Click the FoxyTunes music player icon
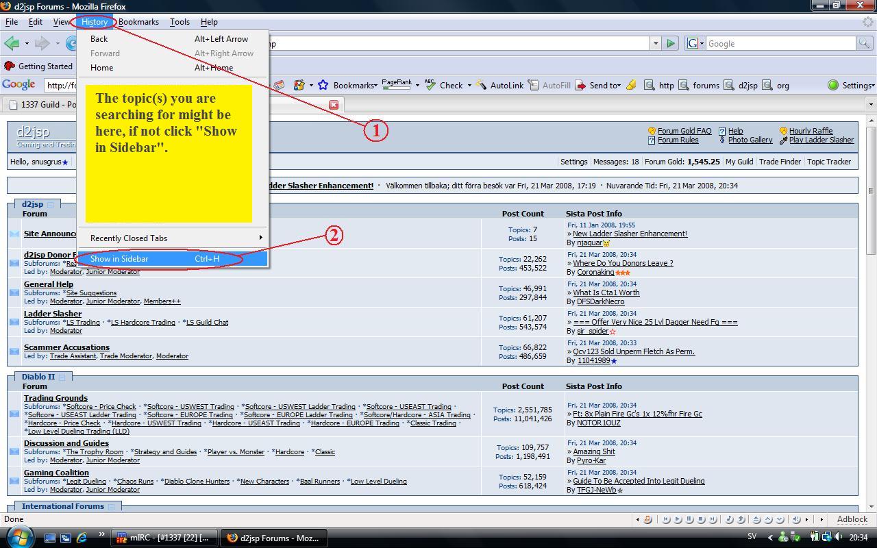 tap(647, 519)
